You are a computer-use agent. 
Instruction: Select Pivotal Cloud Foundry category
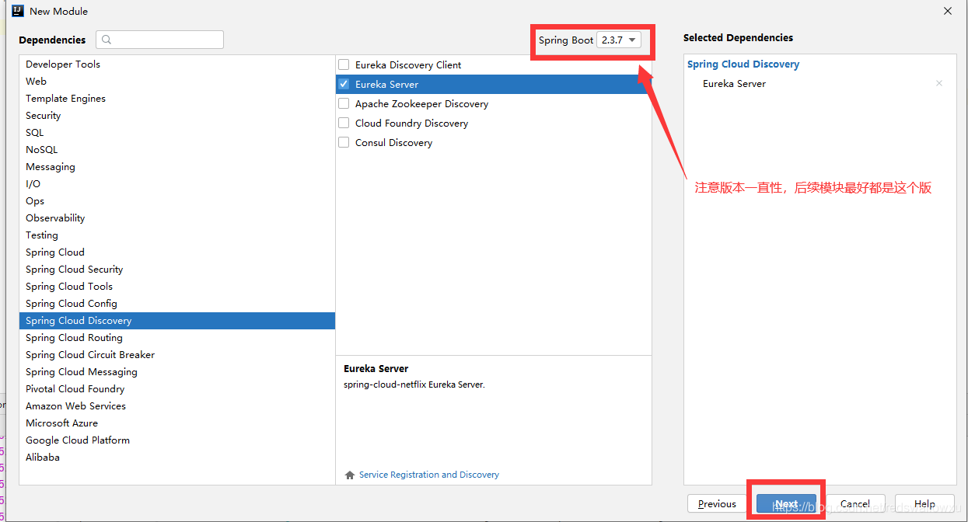coord(177,389)
